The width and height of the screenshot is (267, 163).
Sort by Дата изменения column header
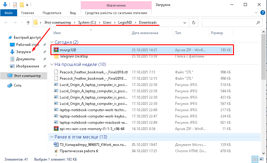coord(142,33)
